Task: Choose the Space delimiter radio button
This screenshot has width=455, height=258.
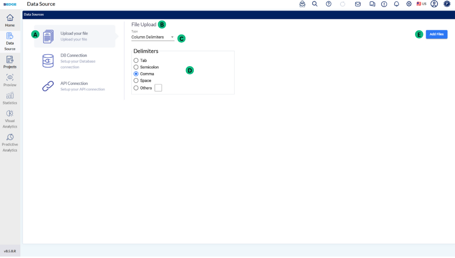Action: 136,81
